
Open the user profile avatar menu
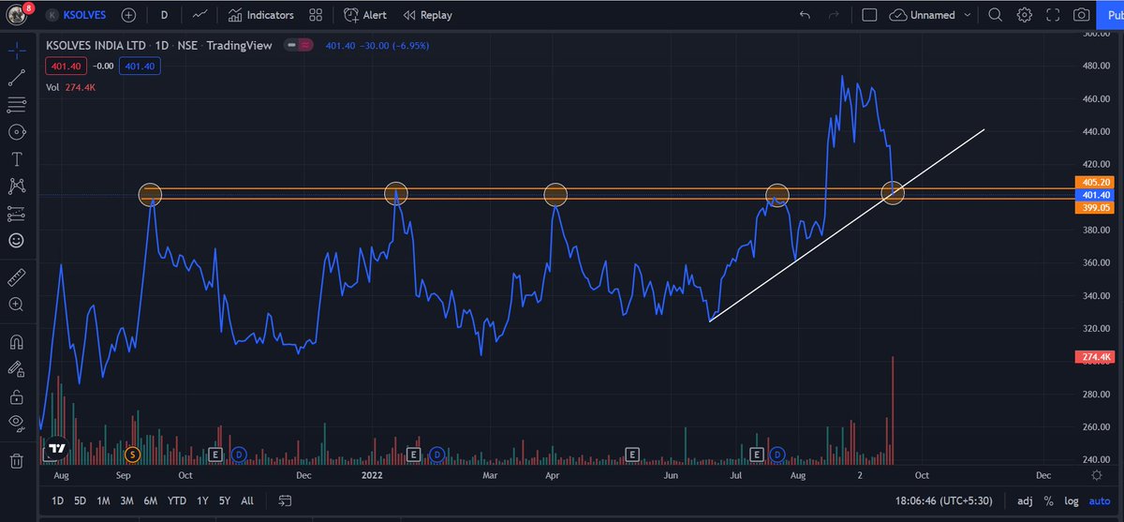(16, 15)
